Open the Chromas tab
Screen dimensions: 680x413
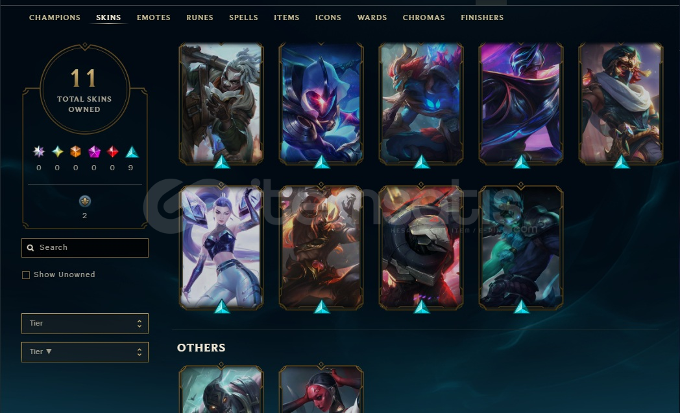pyautogui.click(x=424, y=17)
